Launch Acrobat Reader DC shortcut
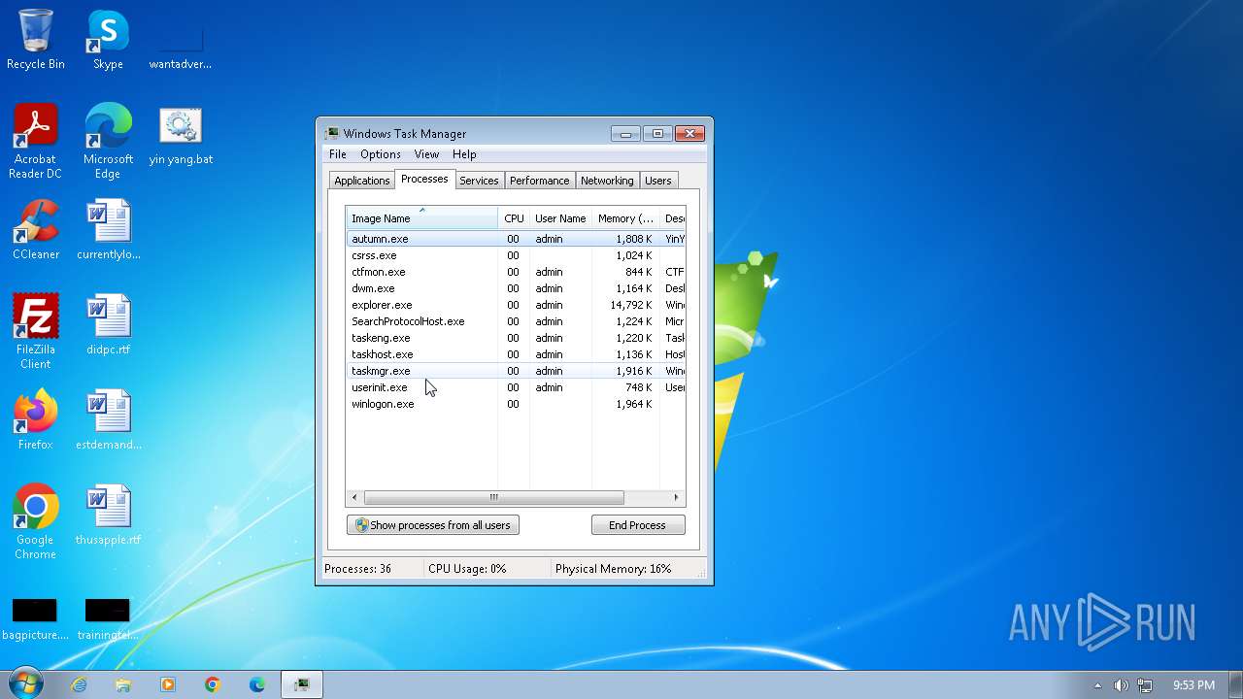 click(36, 141)
